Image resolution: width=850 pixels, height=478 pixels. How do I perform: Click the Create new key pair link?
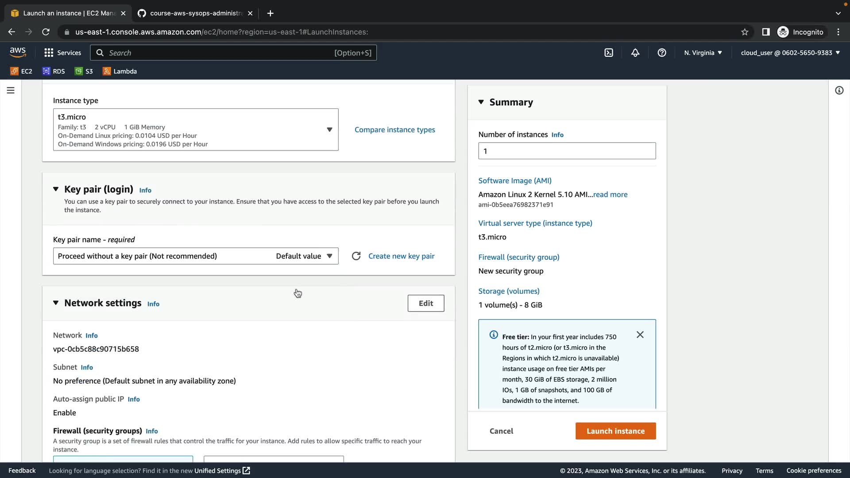401,256
